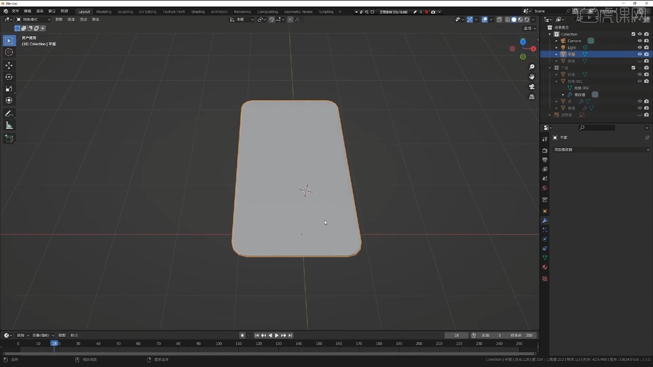Open the Tool properties tab

point(545,139)
